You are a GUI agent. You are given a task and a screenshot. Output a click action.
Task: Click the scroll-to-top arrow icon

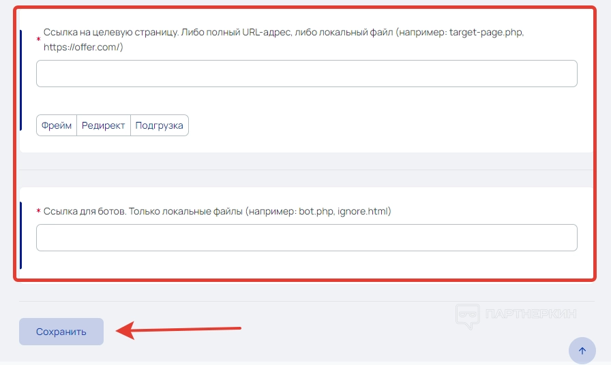coord(582,351)
